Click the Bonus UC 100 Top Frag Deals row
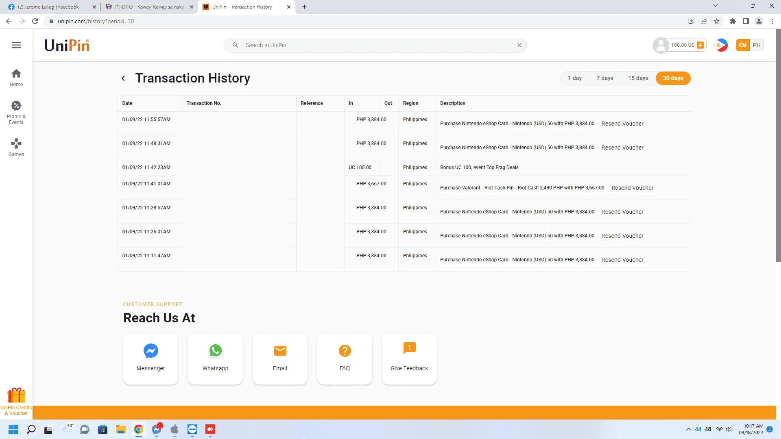This screenshot has width=781, height=439. 404,167
